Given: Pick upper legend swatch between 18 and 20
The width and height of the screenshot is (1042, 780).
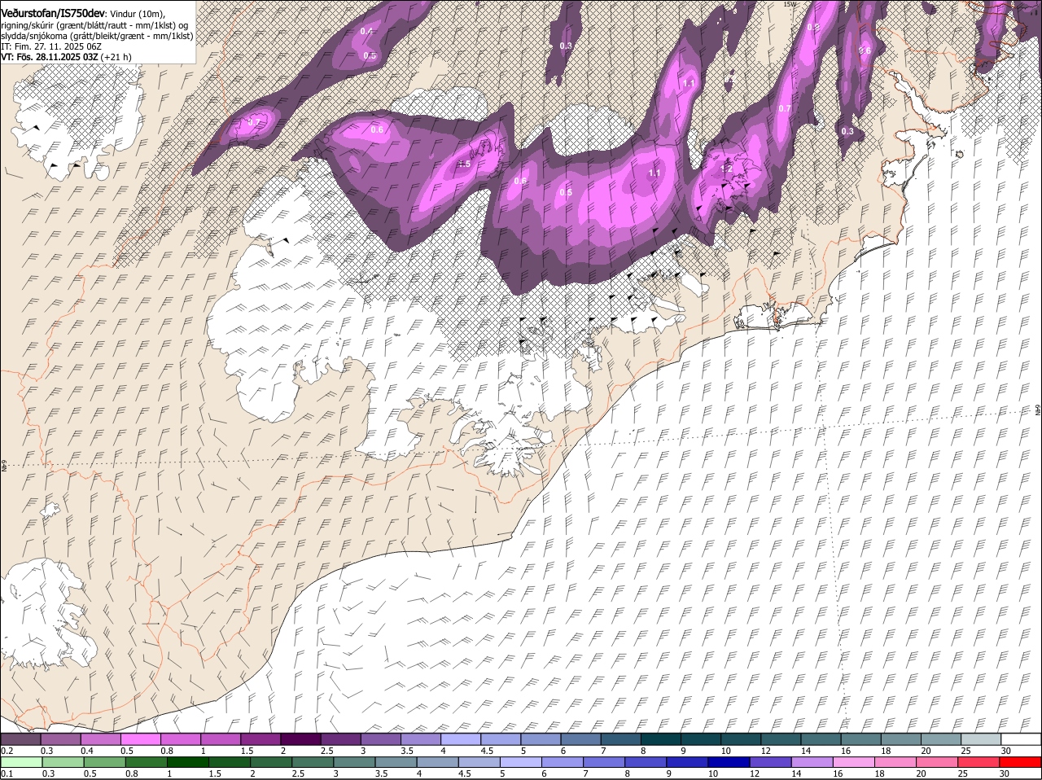Looking at the screenshot, I should pos(902,739).
